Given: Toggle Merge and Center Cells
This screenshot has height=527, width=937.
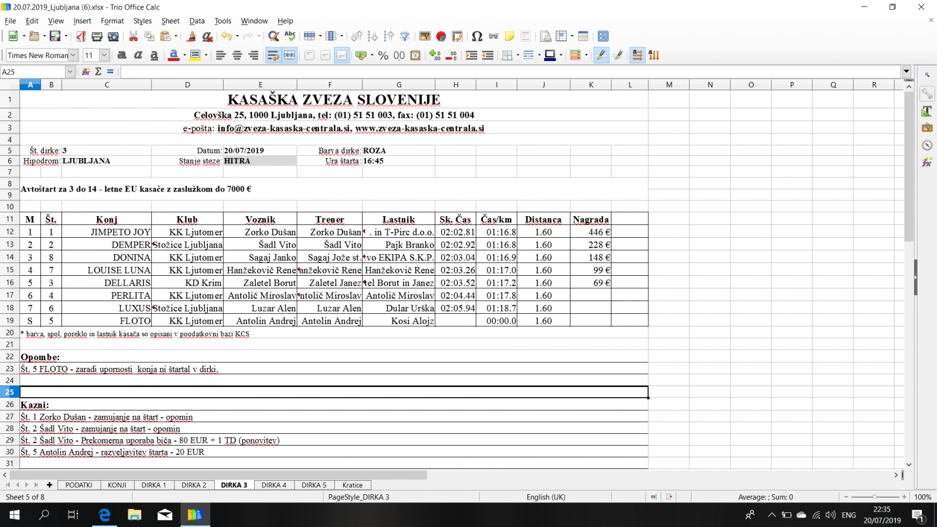Looking at the screenshot, I should coord(289,55).
